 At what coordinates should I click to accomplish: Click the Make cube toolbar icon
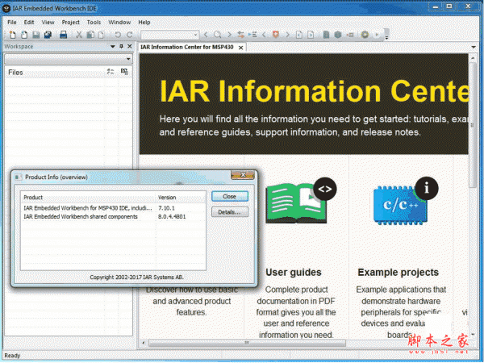(338, 35)
